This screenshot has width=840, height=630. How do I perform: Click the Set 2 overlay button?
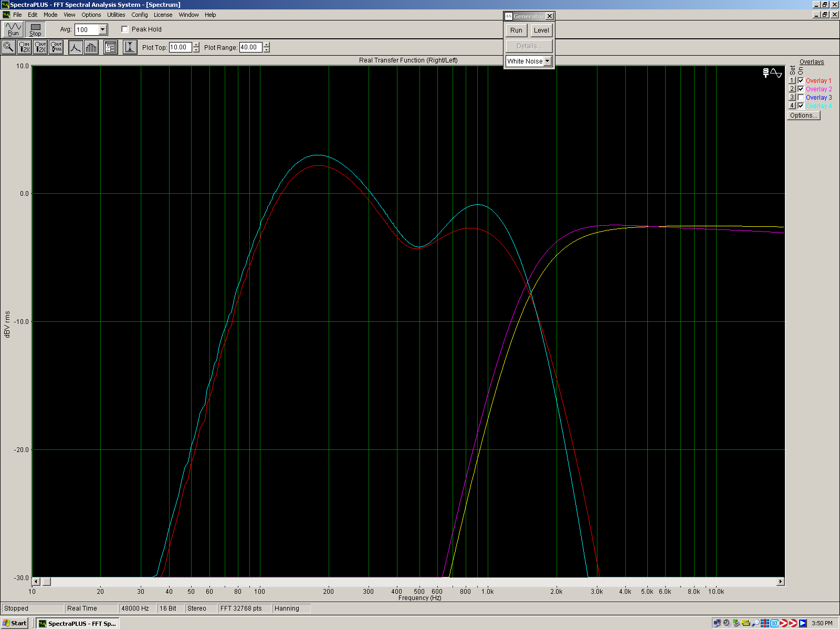(x=792, y=89)
